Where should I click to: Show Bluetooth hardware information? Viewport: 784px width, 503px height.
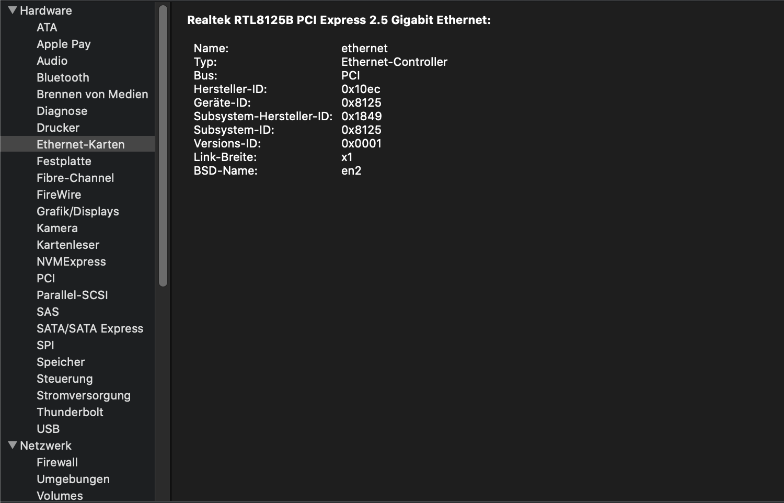point(63,77)
